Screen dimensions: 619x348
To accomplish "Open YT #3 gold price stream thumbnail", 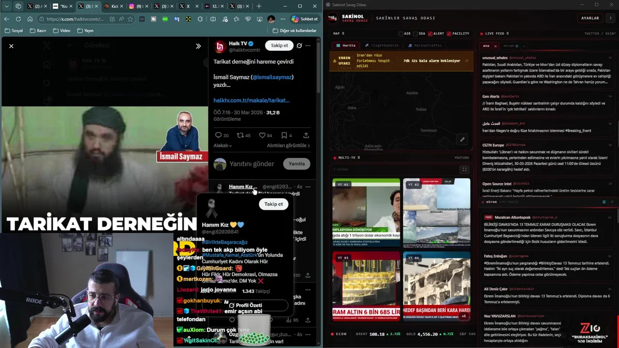I will pyautogui.click(x=366, y=285).
